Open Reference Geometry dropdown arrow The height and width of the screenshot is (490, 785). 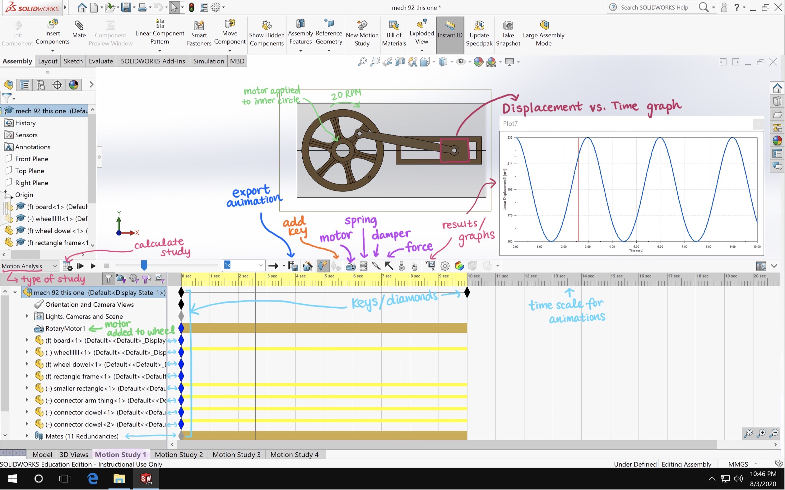point(329,51)
